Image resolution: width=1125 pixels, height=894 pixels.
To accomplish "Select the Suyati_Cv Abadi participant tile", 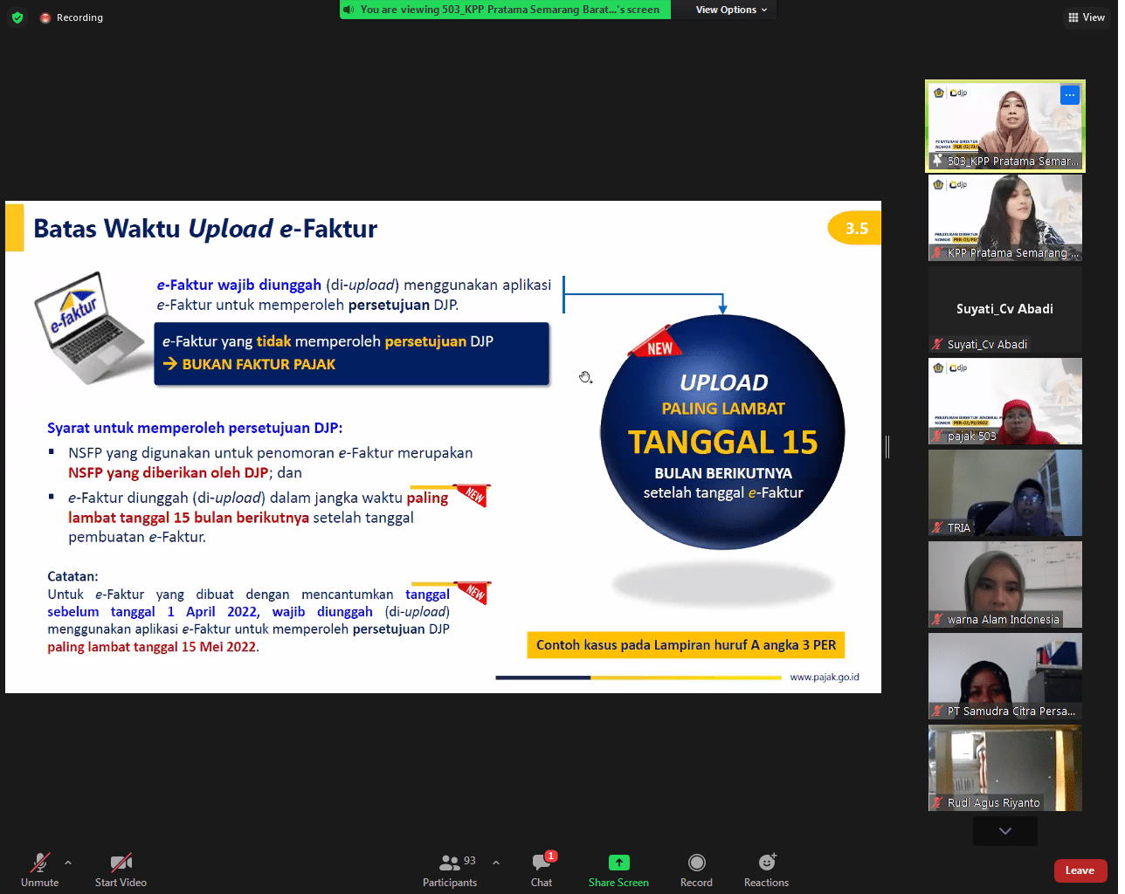I will 1004,309.
